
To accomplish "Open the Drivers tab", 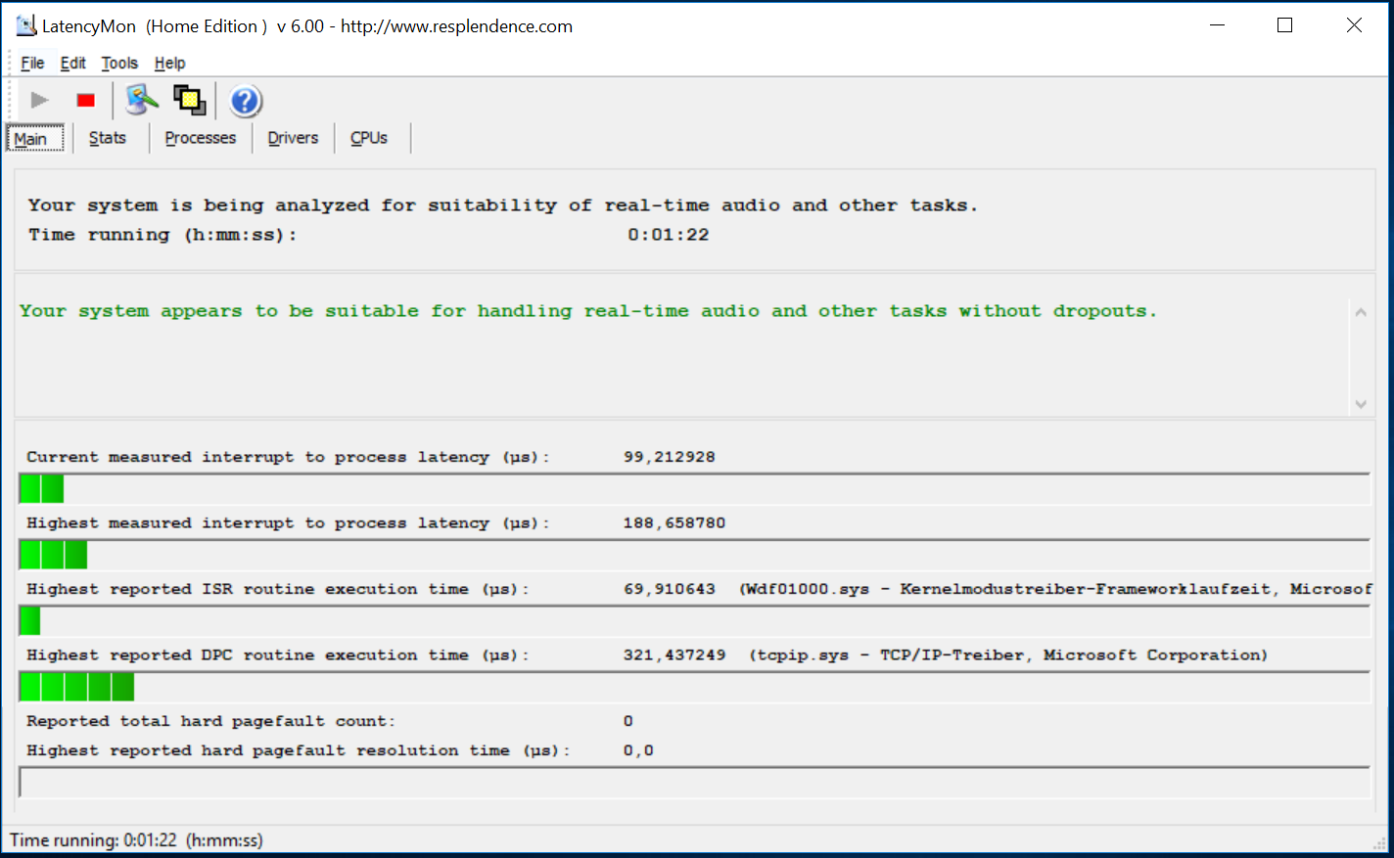I will (293, 138).
